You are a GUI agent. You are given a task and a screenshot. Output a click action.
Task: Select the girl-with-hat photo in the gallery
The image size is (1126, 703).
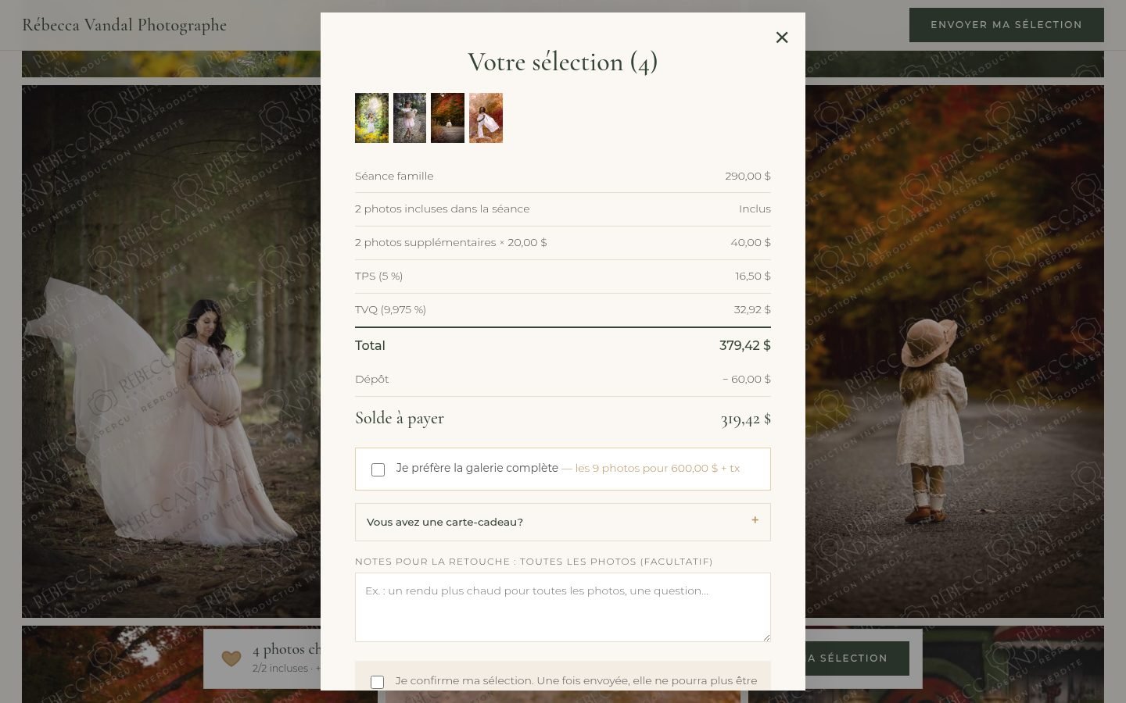pyautogui.click(x=955, y=351)
